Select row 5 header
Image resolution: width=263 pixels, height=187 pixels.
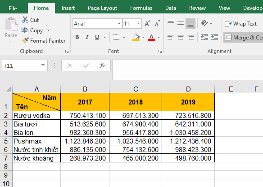[6, 141]
